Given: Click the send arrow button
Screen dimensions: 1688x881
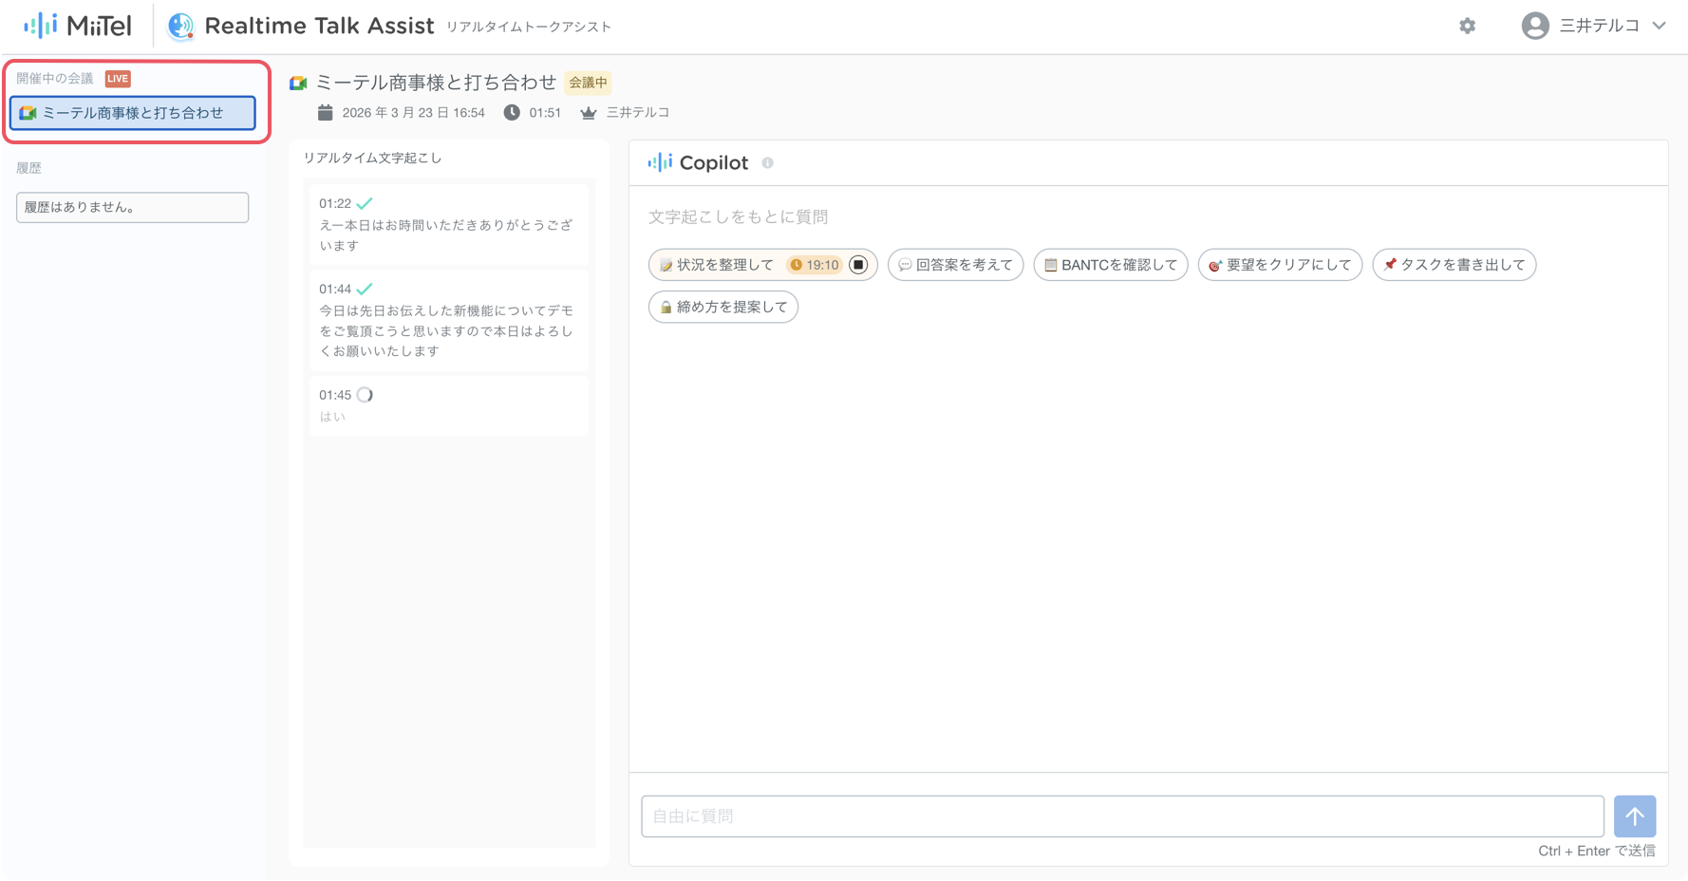Looking at the screenshot, I should 1635,816.
